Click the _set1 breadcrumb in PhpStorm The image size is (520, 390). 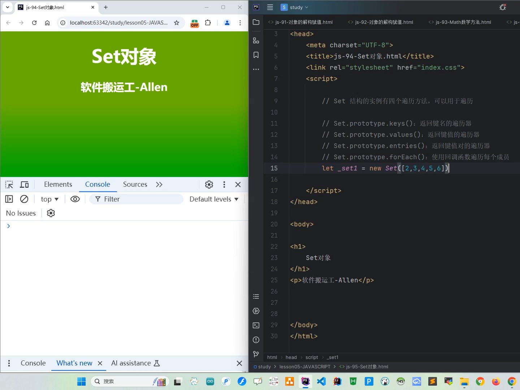333,357
